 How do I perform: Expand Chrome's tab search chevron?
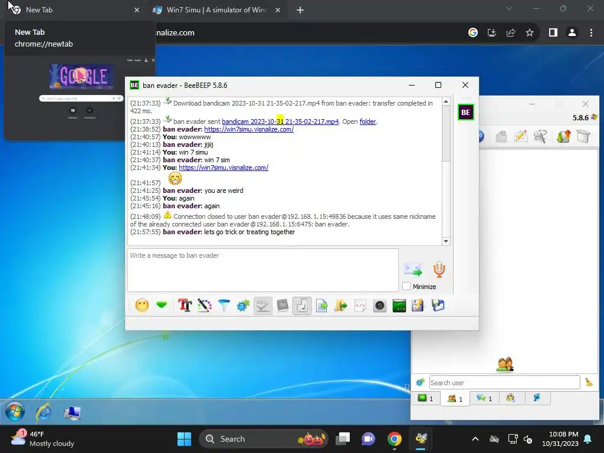509,8
